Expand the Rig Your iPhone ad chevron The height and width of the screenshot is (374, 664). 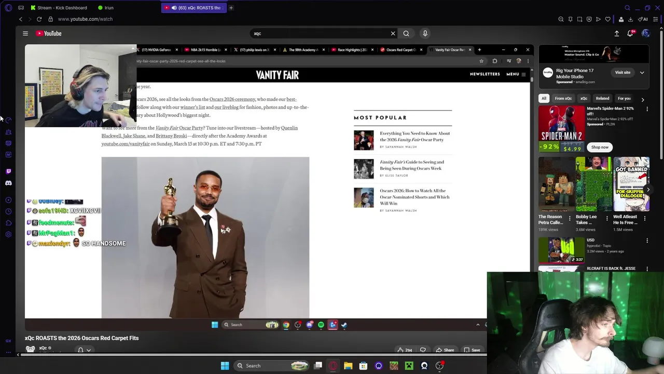tap(642, 73)
